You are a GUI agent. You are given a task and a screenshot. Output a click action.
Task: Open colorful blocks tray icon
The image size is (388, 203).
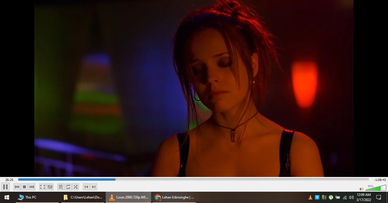[x=324, y=197]
